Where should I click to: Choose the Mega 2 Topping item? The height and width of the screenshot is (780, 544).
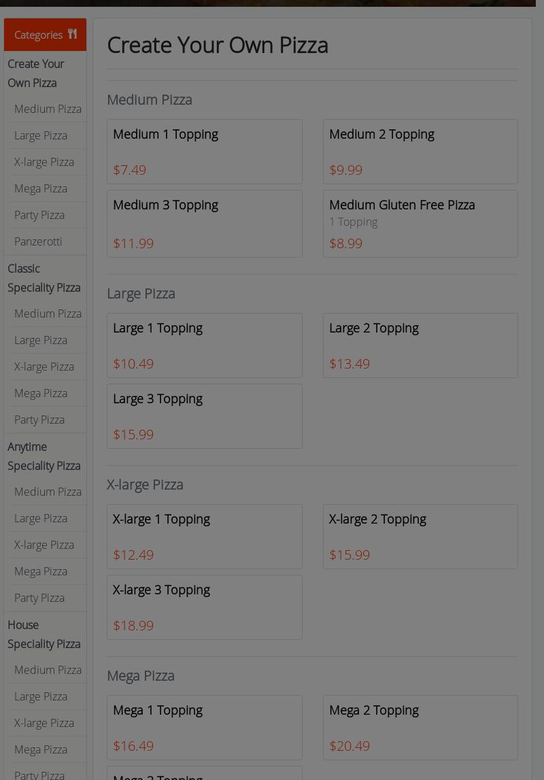(420, 728)
